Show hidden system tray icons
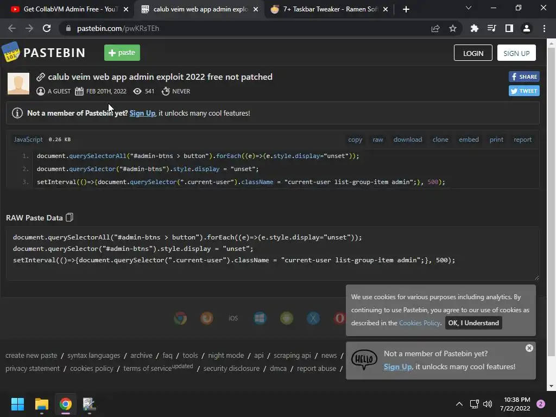 point(459,404)
